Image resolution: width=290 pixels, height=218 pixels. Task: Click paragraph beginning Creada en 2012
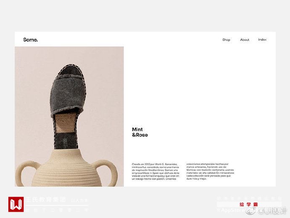(156, 172)
